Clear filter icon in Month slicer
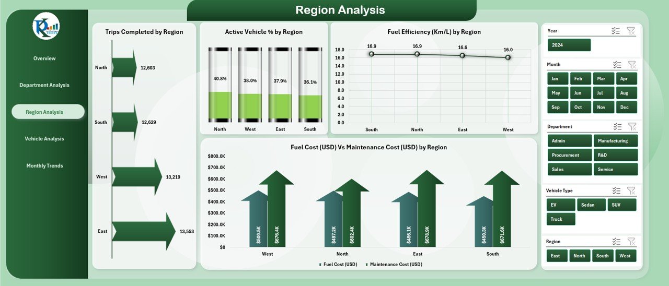The width and height of the screenshot is (669, 286). (632, 65)
